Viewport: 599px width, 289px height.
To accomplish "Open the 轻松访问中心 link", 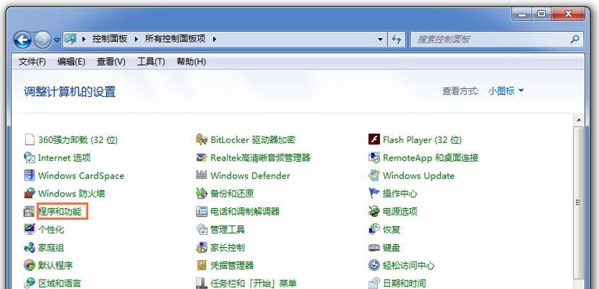I will pyautogui.click(x=409, y=265).
